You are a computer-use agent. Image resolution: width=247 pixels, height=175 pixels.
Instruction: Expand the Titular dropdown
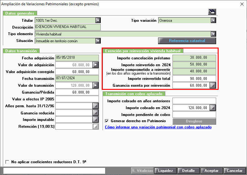98,21
